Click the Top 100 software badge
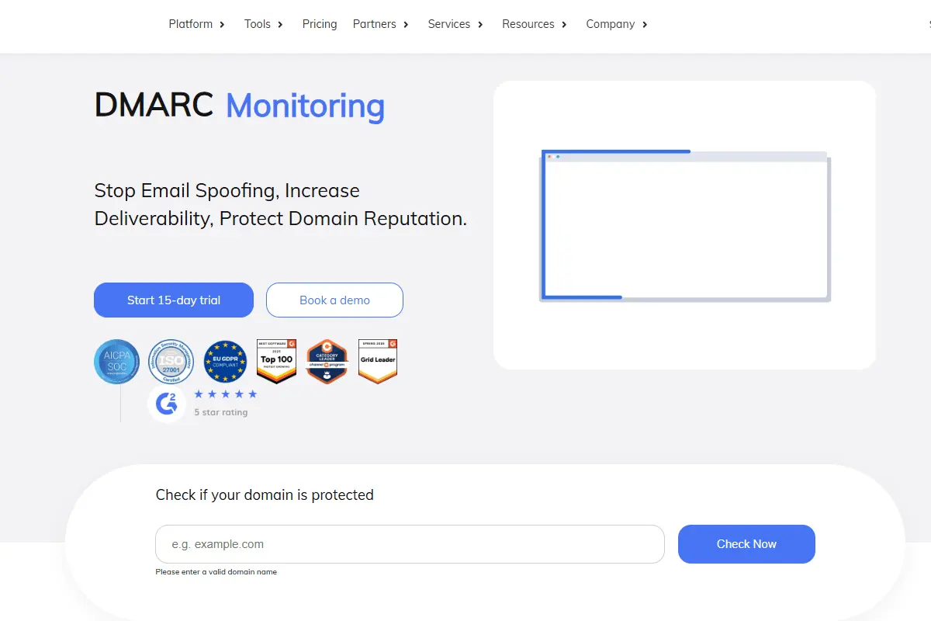 [277, 362]
